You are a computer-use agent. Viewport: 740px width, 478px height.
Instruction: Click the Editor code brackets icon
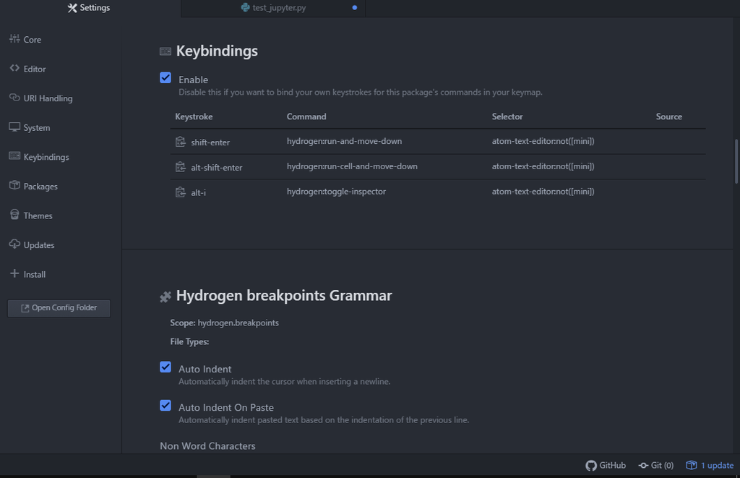[14, 68]
